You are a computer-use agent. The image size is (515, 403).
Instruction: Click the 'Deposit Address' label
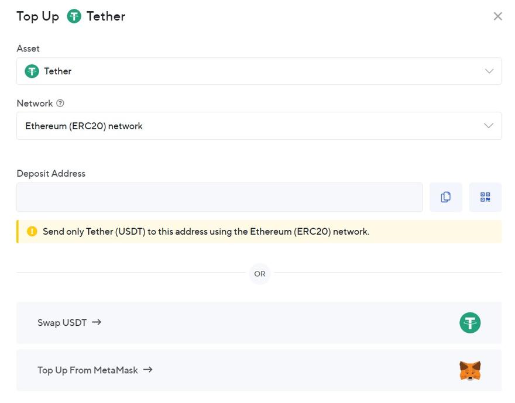point(51,174)
